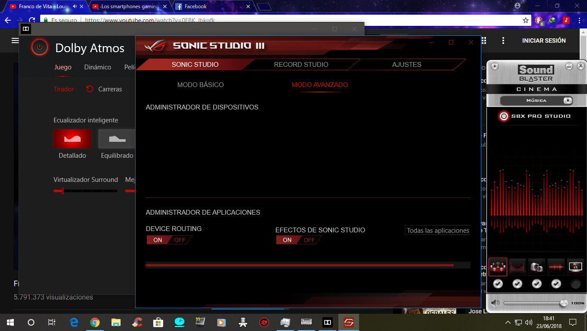Open Dolby Atmos from the taskbar
Viewport: 587px width, 331px height.
(x=328, y=322)
